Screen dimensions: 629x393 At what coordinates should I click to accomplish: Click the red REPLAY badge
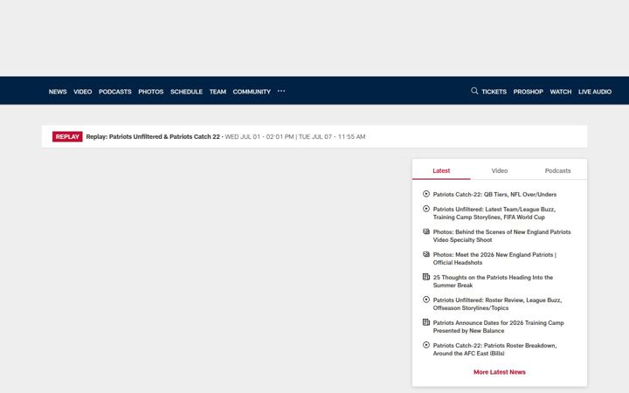tap(67, 137)
